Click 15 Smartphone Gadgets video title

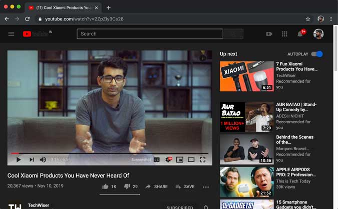296,205
